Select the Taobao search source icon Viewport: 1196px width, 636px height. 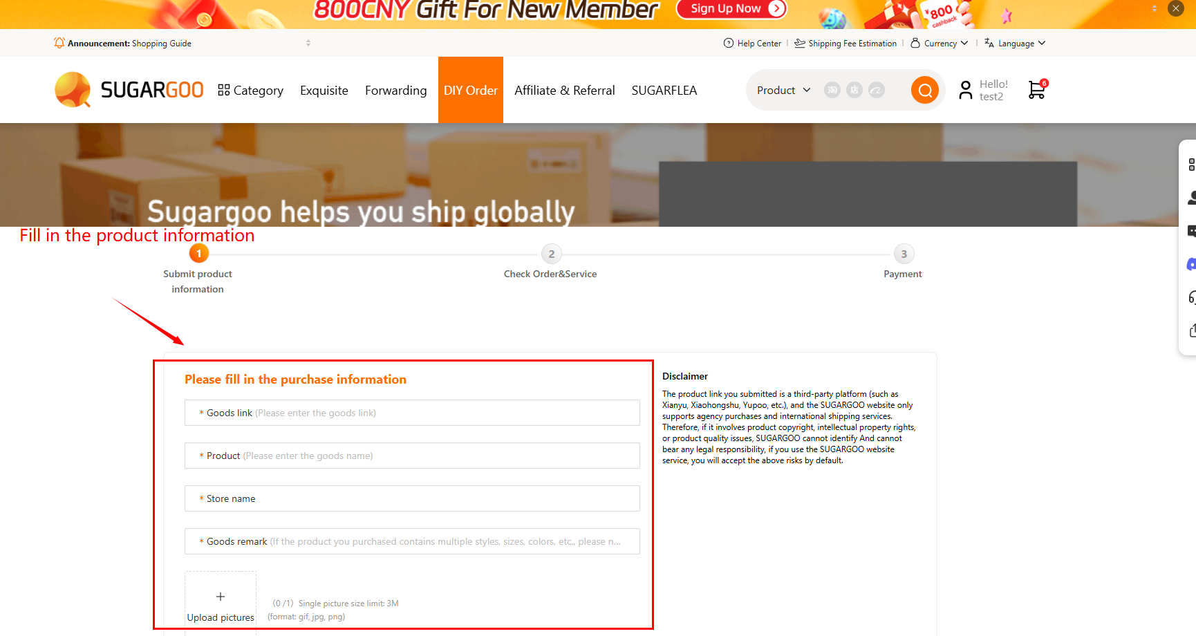(x=832, y=90)
